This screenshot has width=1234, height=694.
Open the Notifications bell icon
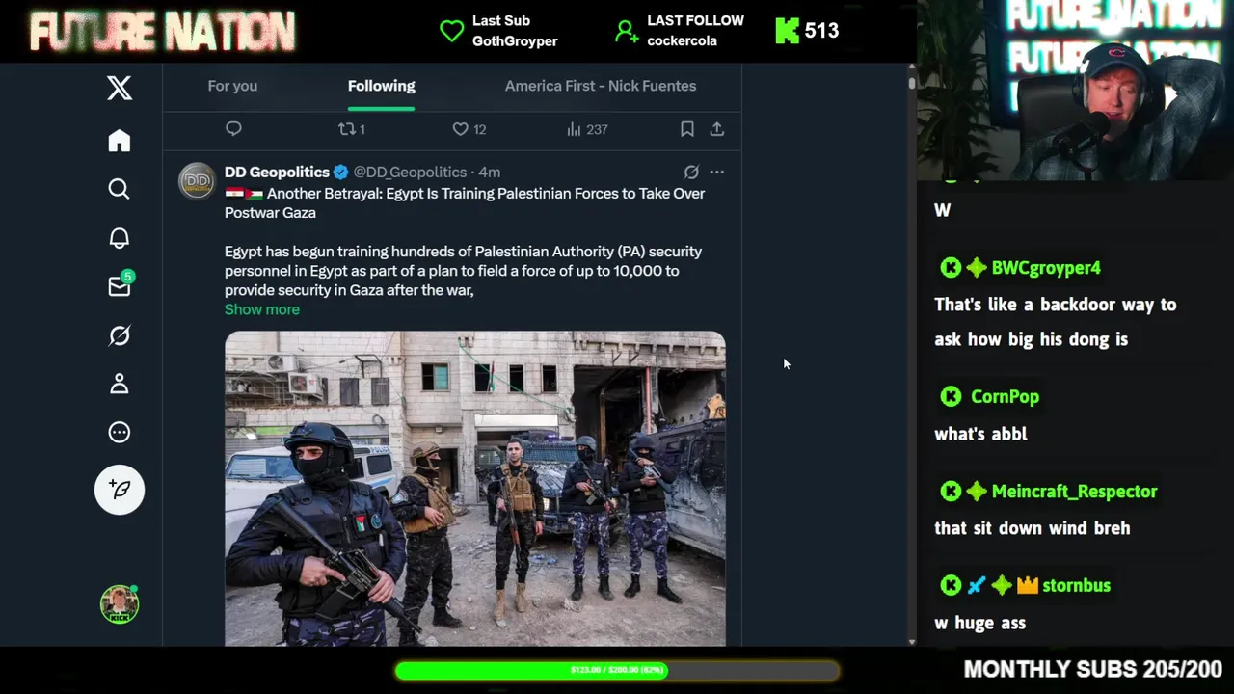click(x=120, y=238)
